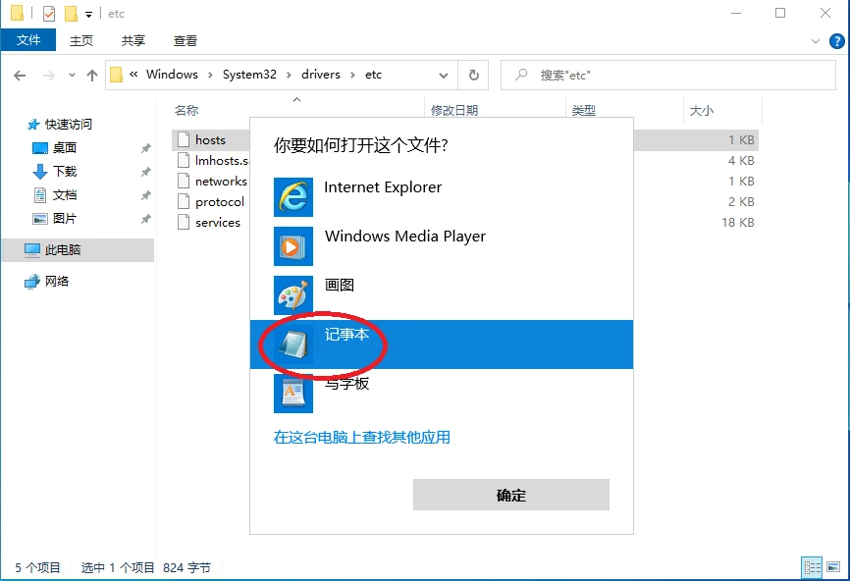
Task: Open Explorer help question mark
Action: pos(836,41)
